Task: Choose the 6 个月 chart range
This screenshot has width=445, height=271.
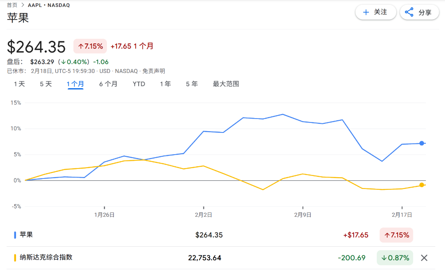Action: click(108, 84)
